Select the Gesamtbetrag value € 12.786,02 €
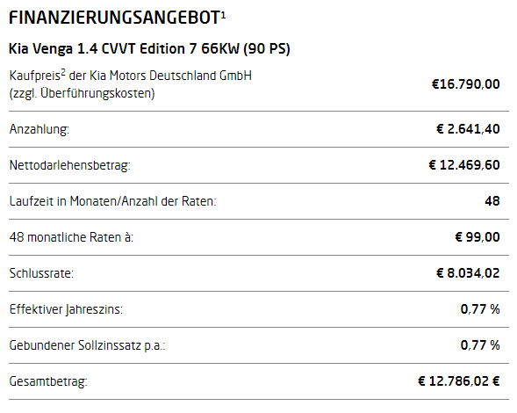Screen dimensions: 517x413 [459, 381]
